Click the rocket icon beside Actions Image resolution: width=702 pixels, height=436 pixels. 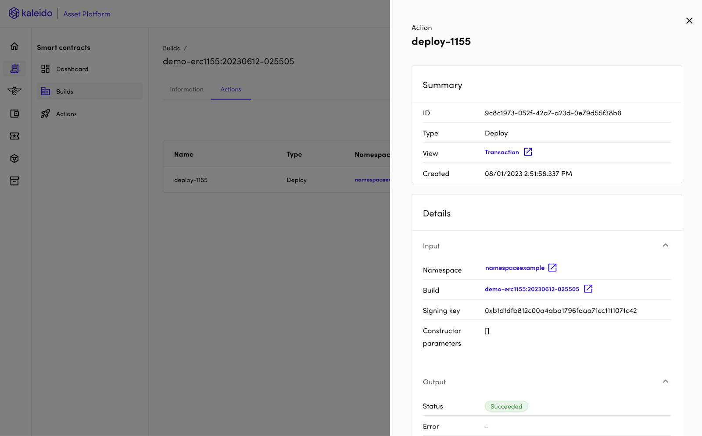tap(45, 113)
